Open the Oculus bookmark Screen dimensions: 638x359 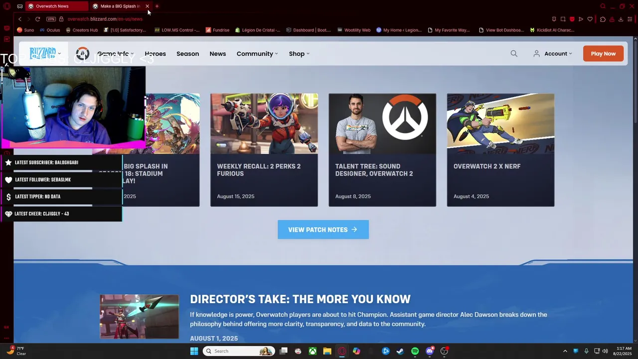coord(49,30)
